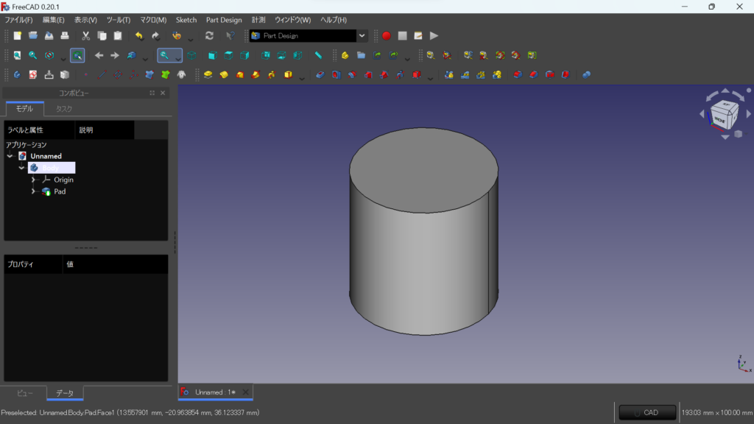Click the What's This help cursor icon
This screenshot has width=754, height=424.
pos(230,35)
